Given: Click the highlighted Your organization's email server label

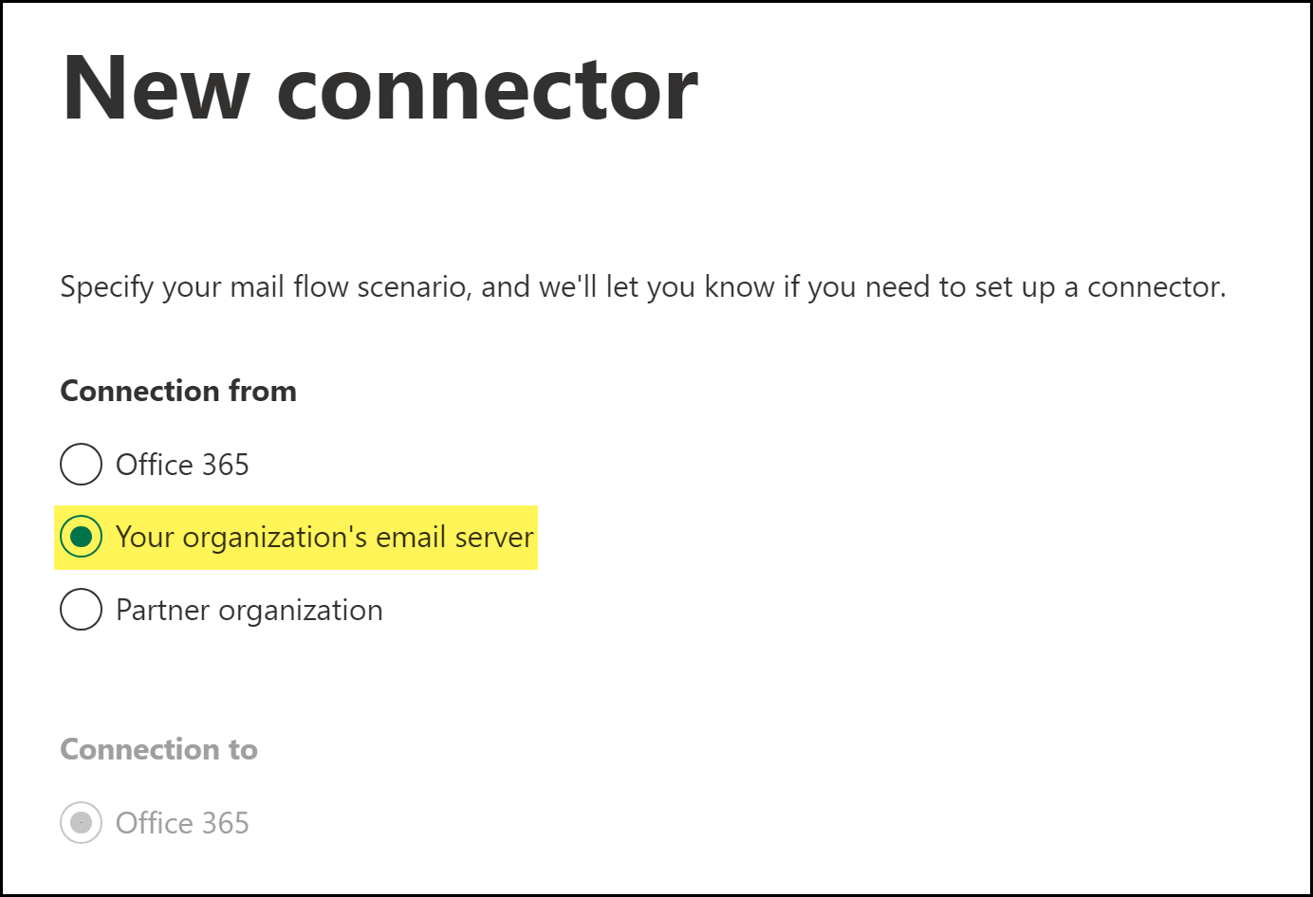Looking at the screenshot, I should pyautogui.click(x=324, y=537).
